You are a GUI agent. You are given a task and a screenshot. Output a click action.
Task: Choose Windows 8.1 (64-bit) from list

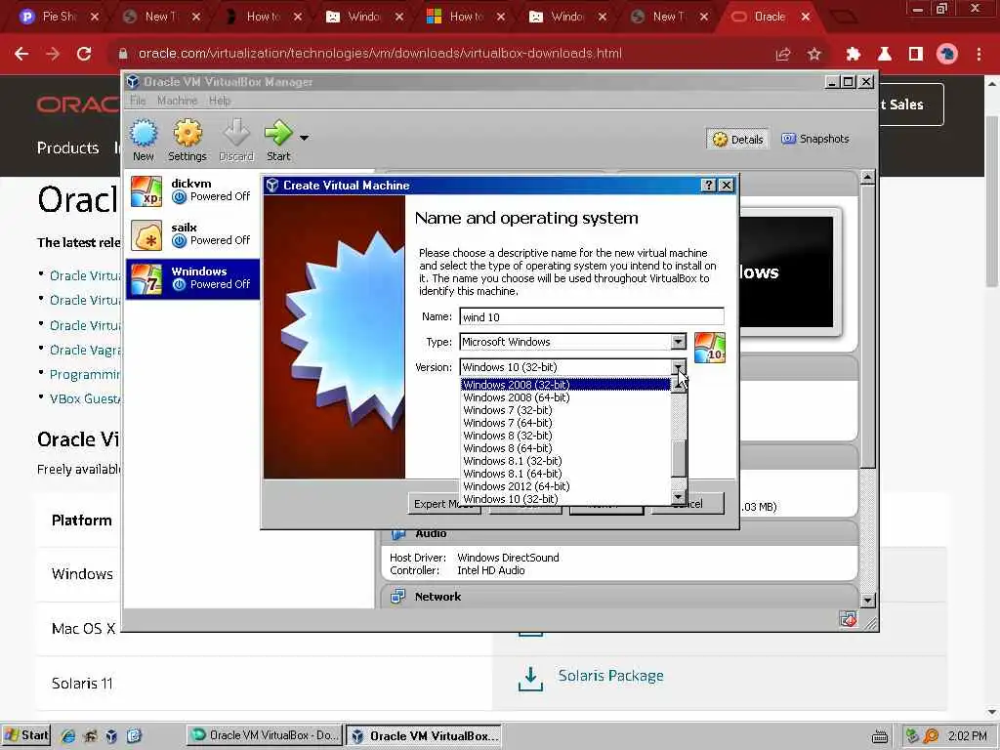[x=565, y=474]
